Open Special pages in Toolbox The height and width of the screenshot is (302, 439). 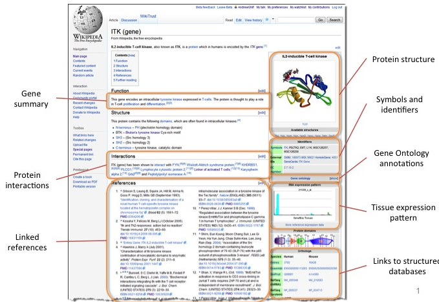[x=82, y=149]
